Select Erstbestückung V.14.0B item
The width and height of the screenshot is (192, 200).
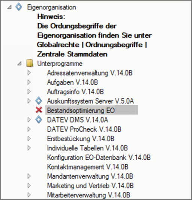coord(81,139)
